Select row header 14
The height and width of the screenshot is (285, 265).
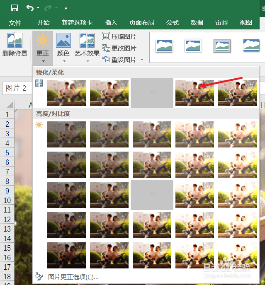(x=7, y=239)
